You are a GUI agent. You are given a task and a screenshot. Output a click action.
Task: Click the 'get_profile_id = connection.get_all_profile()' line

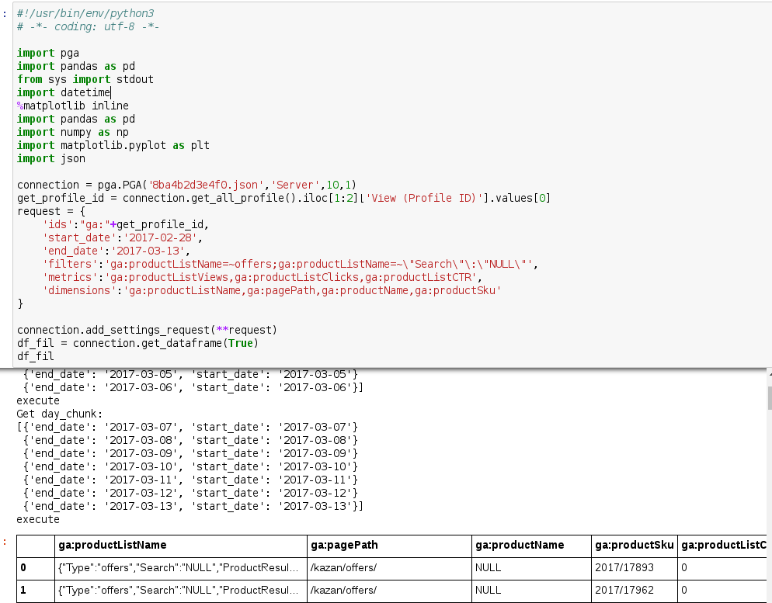(x=283, y=198)
